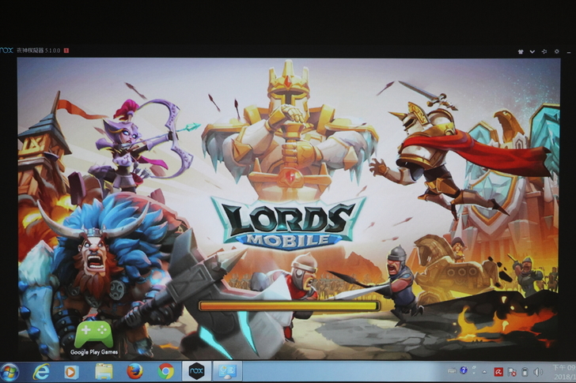The height and width of the screenshot is (383, 576).
Task: Launch Internet Explorer from taskbar
Action: (x=41, y=373)
